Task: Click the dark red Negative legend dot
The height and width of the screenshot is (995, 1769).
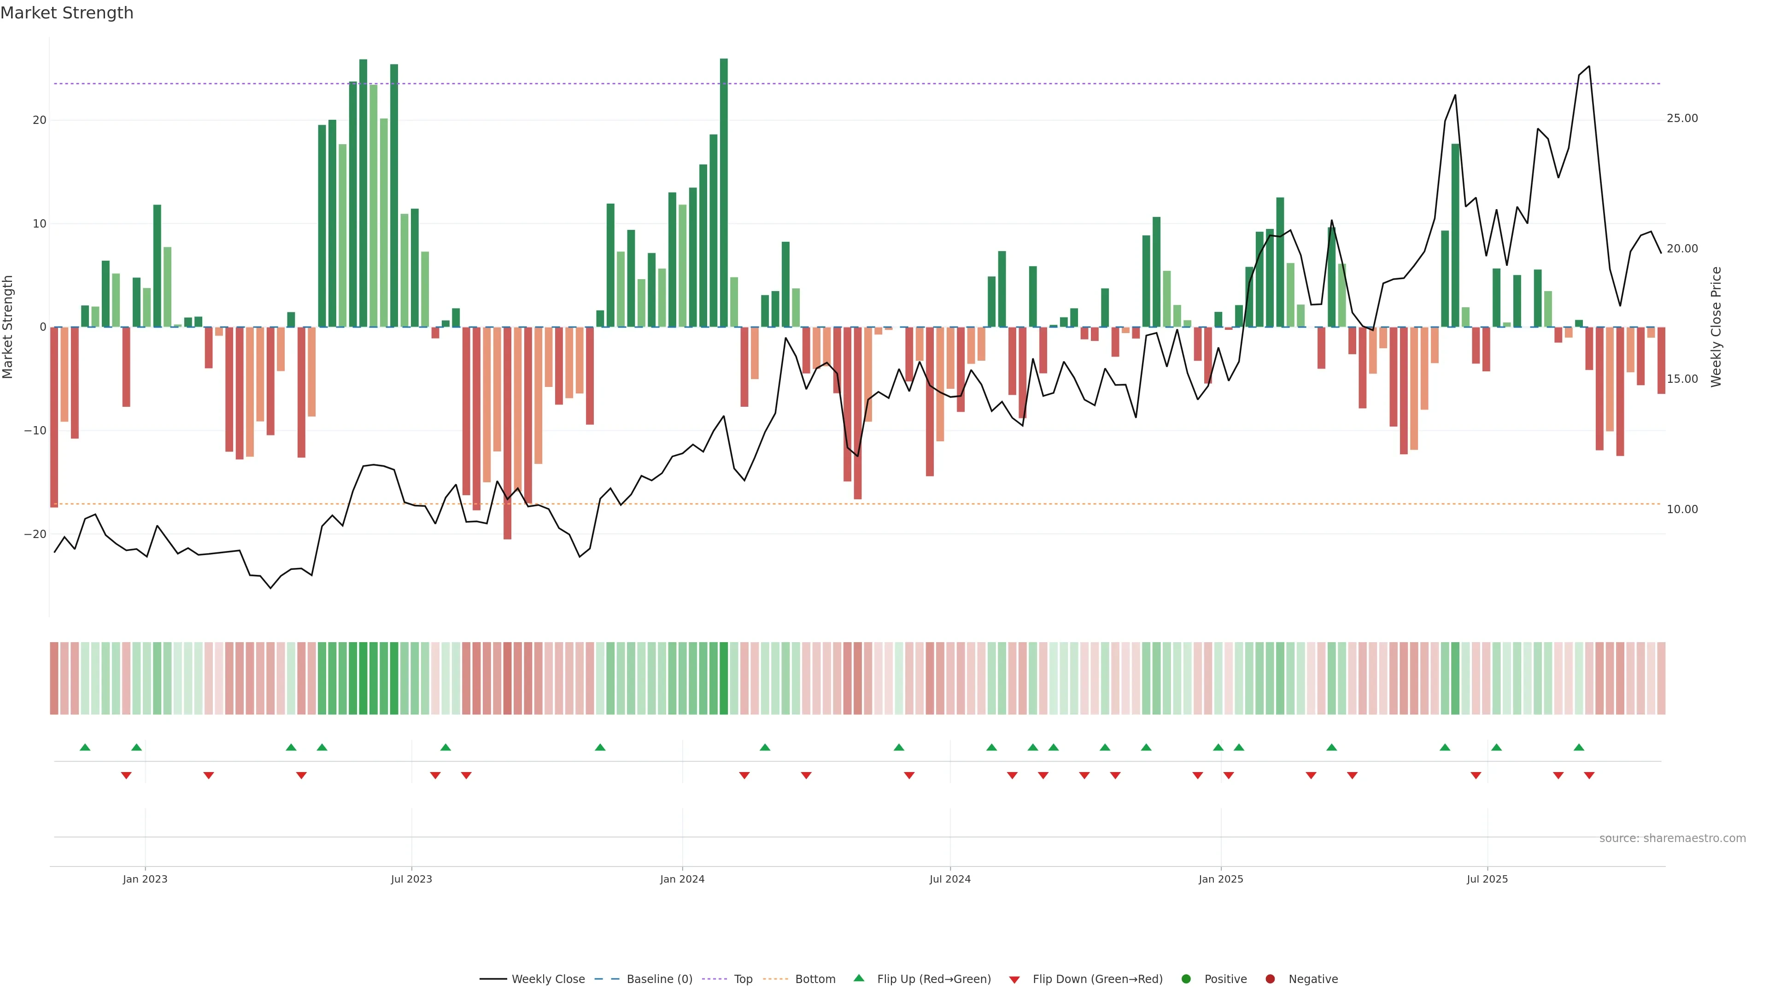Action: point(1270,979)
